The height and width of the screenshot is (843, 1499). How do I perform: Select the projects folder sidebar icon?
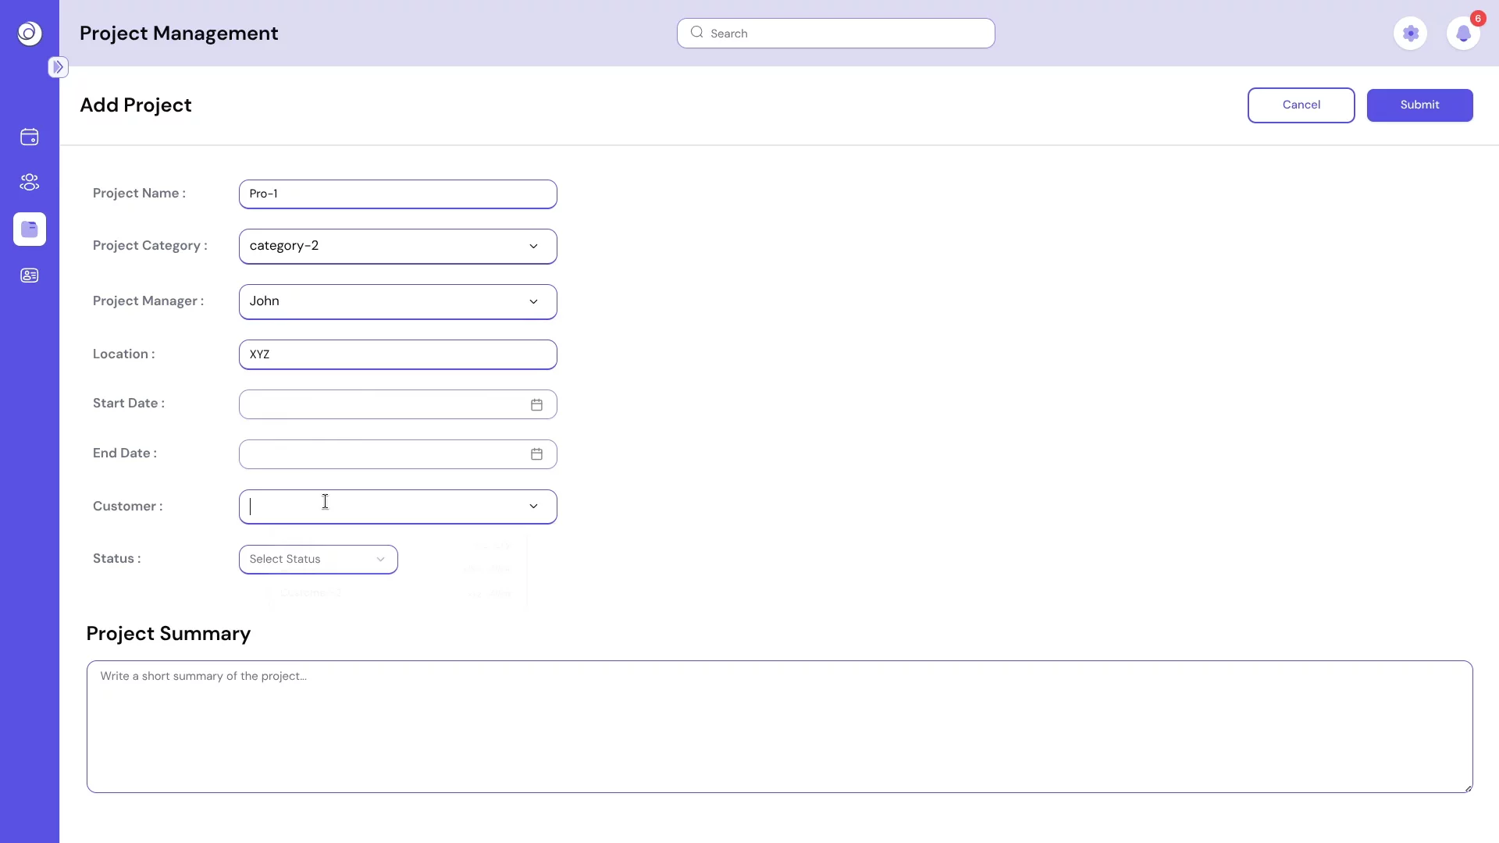click(x=30, y=229)
